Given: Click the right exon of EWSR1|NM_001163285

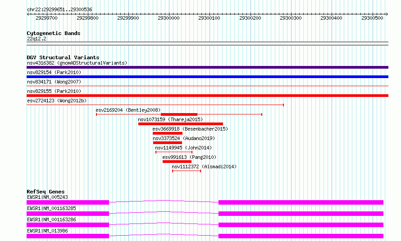Looking at the screenshot, I should [301, 214].
